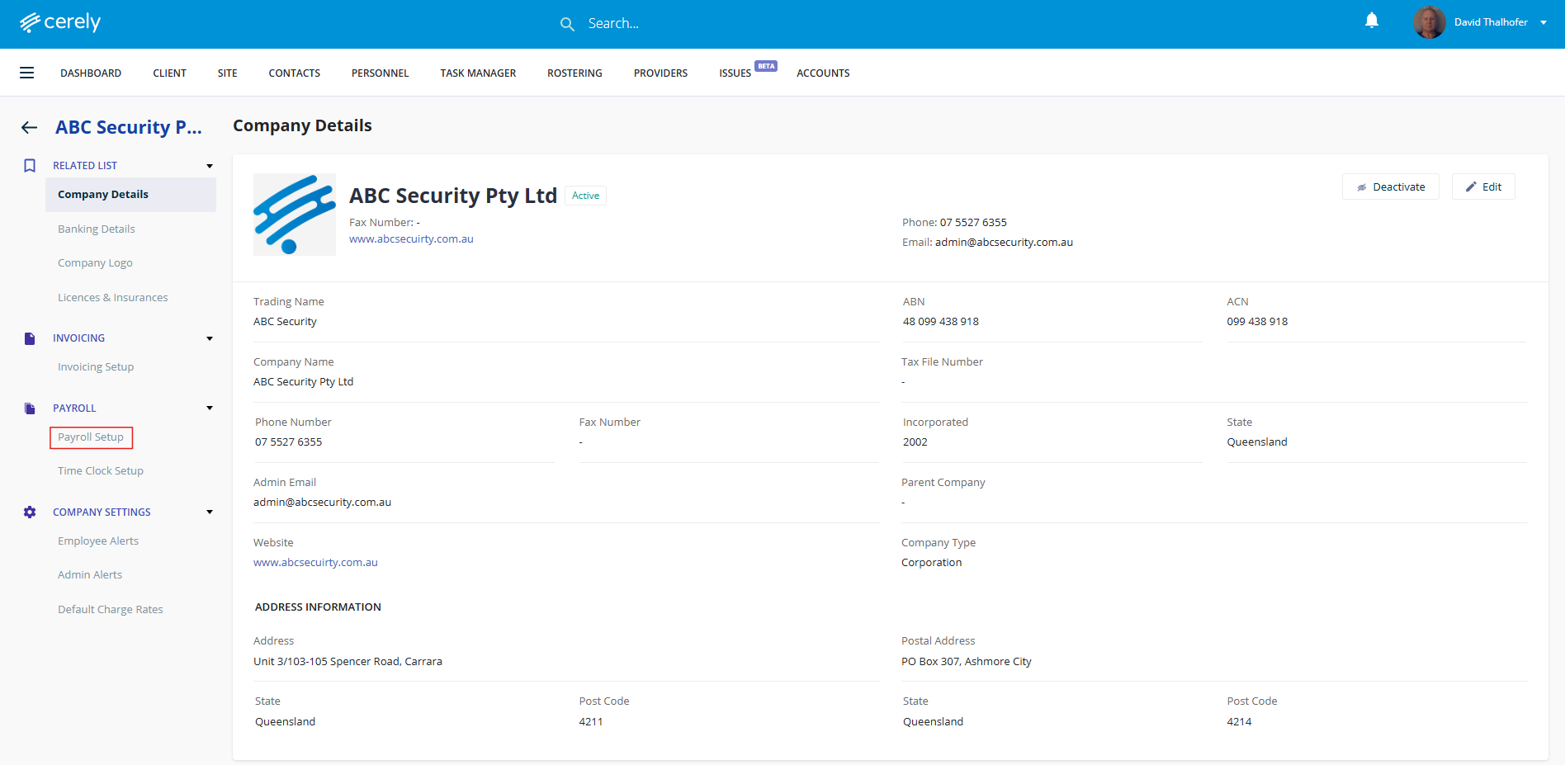Click the Related List bookmark icon

pos(30,166)
